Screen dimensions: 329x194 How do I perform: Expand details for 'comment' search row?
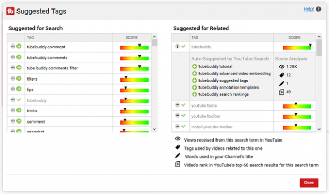click(x=13, y=121)
